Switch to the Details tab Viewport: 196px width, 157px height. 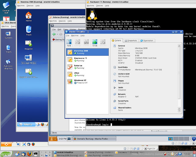pos(116,40)
